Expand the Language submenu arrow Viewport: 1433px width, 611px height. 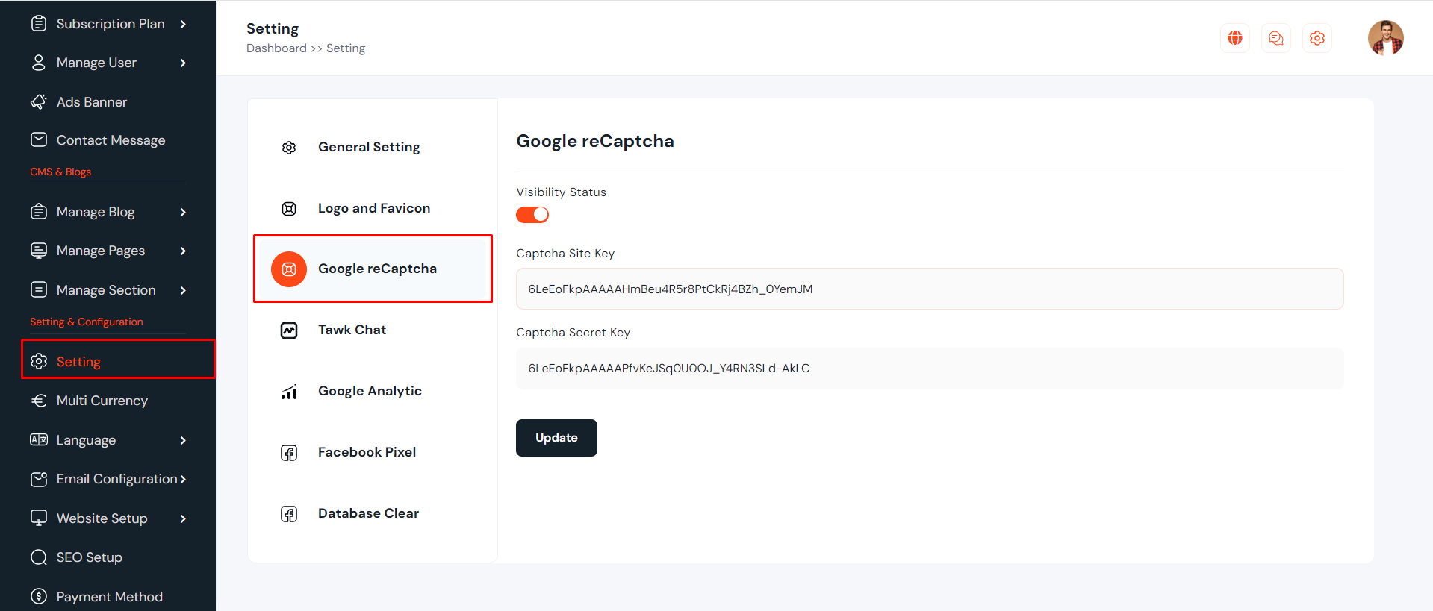pyautogui.click(x=183, y=440)
